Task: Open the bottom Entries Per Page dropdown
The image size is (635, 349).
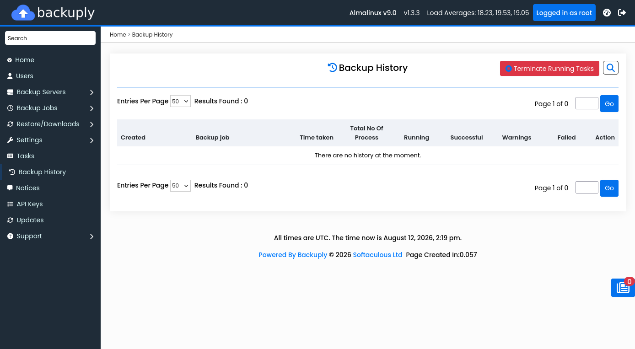Action: point(180,185)
